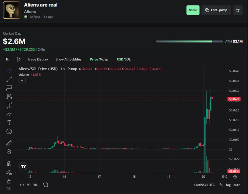Toggle the magnet snap mode
The width and height of the screenshot is (248, 194).
pyautogui.click(x=9, y=164)
